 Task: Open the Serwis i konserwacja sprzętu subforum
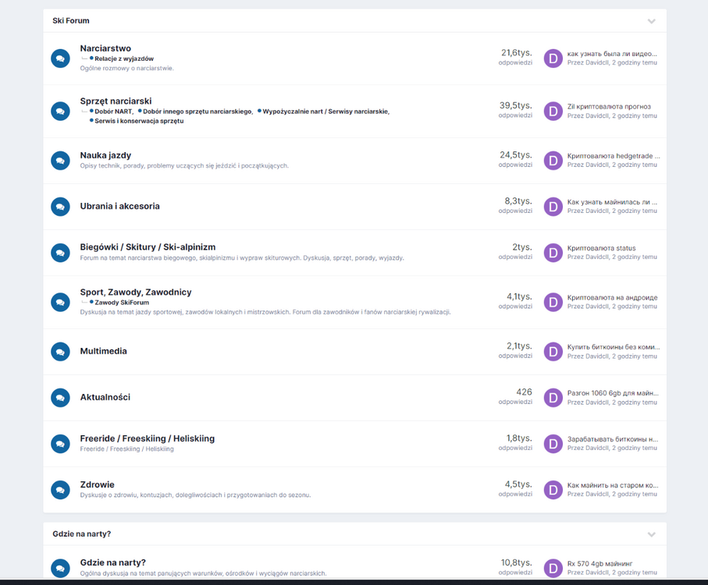coord(139,121)
